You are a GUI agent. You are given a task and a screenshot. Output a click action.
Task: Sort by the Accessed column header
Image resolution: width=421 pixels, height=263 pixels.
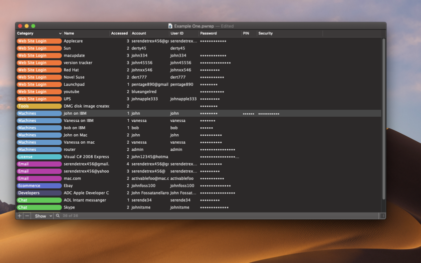click(x=119, y=34)
